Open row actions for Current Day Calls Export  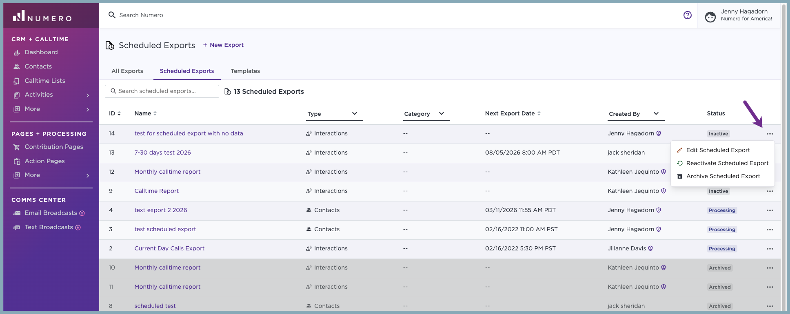770,249
